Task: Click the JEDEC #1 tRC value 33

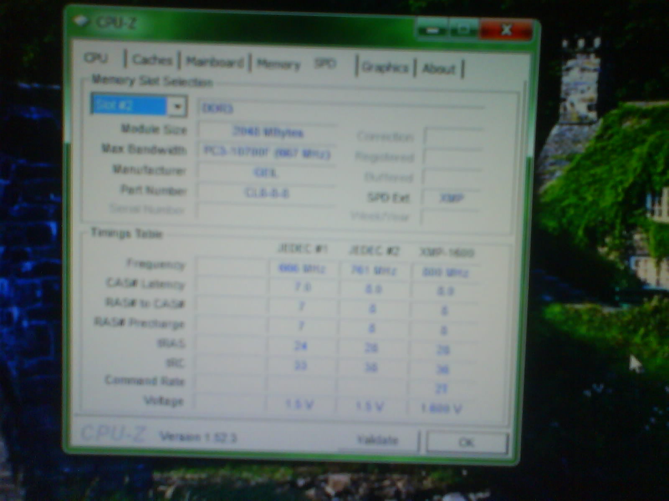Action: tap(300, 365)
